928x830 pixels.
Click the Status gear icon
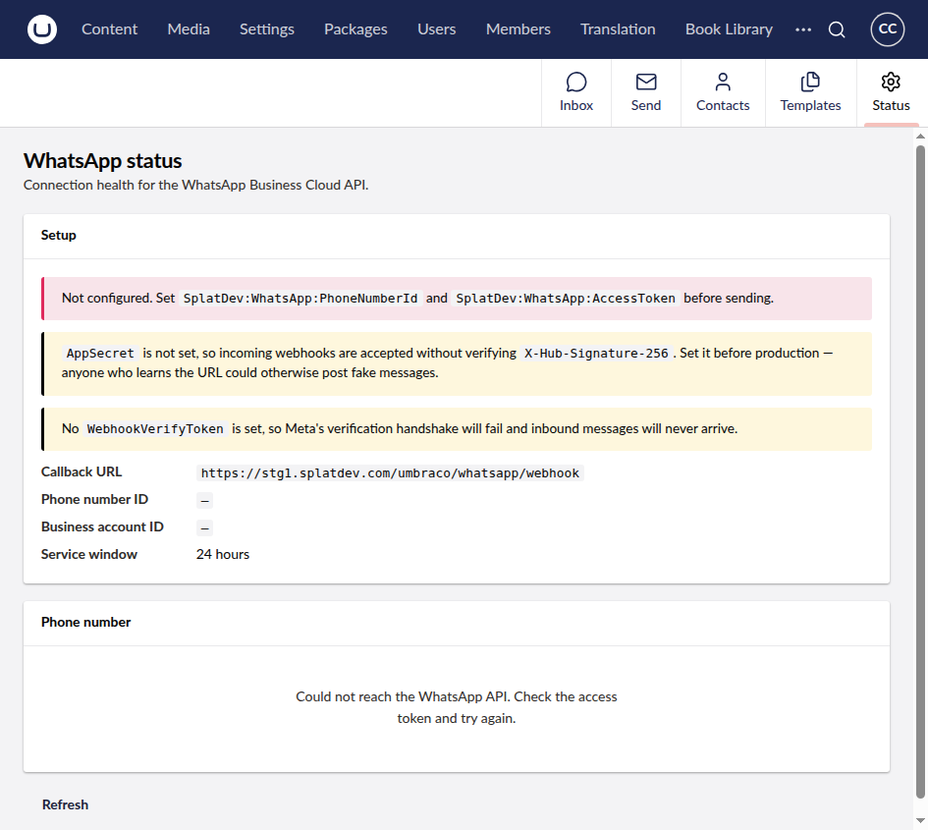891,82
